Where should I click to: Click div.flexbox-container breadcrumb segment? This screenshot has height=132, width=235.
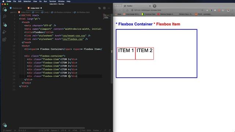coord(61,12)
